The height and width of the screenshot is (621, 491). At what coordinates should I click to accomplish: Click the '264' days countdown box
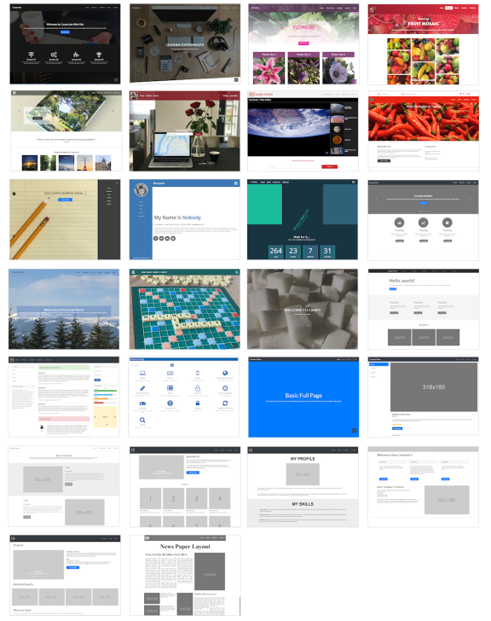[276, 252]
